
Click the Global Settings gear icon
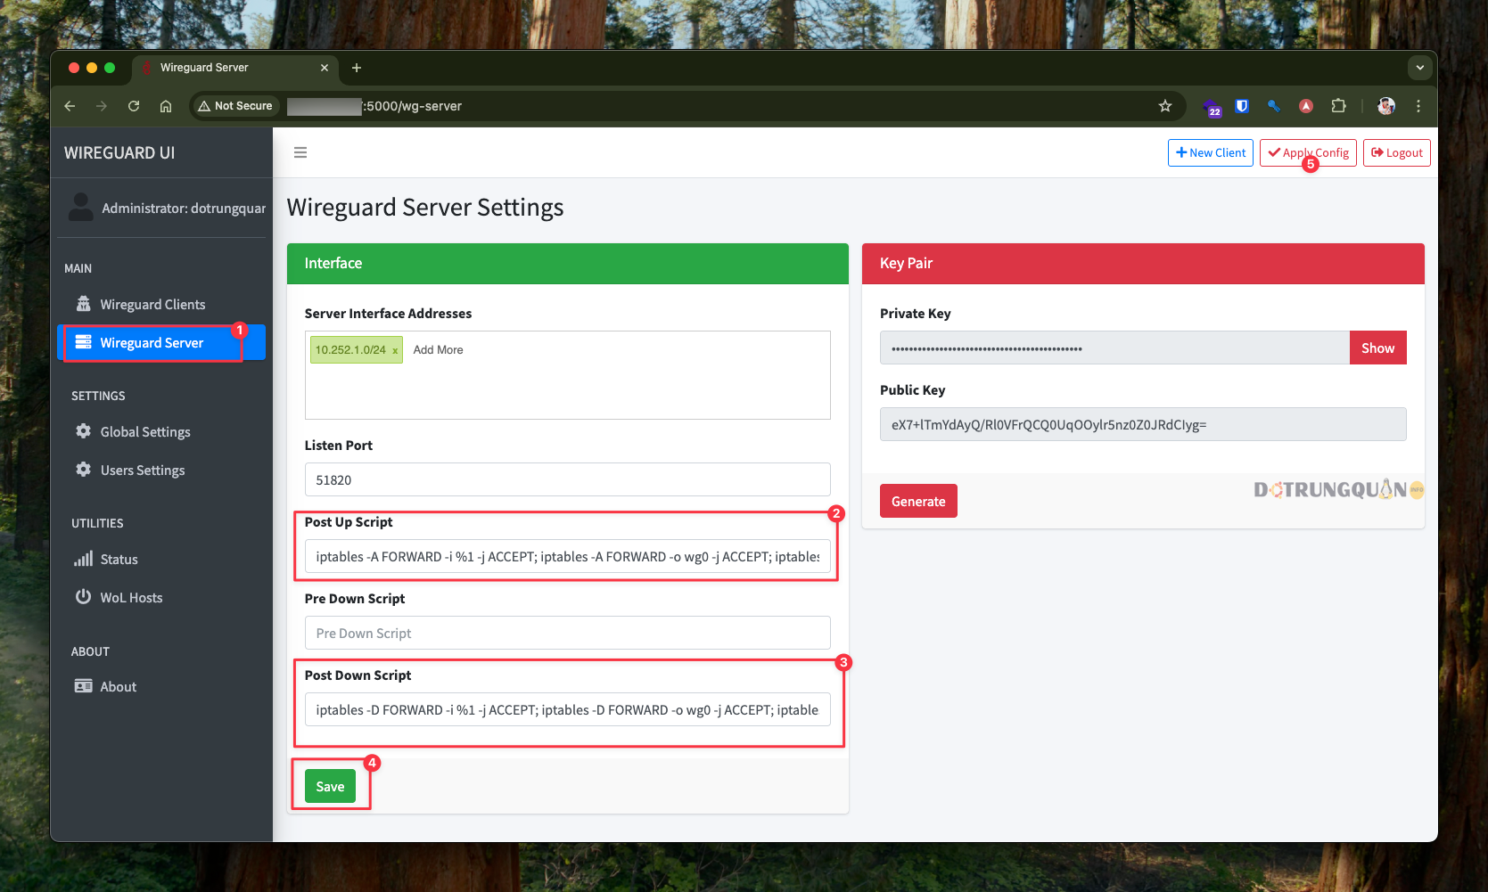pos(84,431)
